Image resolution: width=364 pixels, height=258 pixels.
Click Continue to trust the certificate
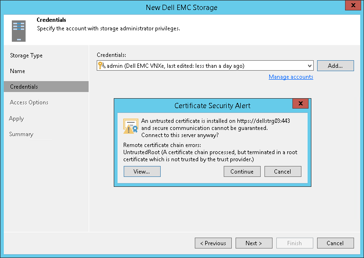pos(242,172)
